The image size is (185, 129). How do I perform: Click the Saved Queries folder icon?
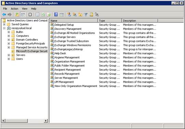tap(8, 24)
